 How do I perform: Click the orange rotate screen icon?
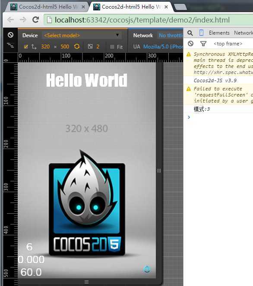pyautogui.click(x=77, y=46)
